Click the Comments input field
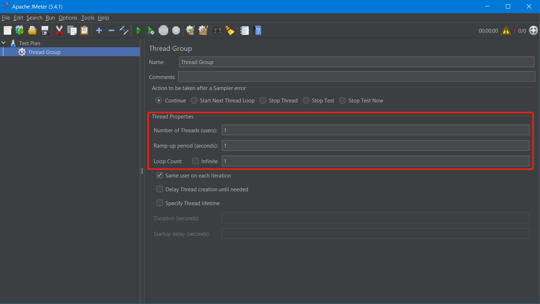 356,76
